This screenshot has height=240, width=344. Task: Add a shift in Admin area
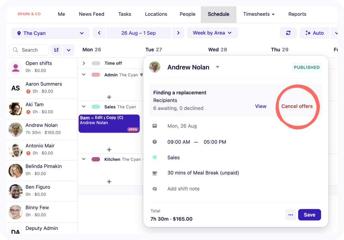point(109,97)
